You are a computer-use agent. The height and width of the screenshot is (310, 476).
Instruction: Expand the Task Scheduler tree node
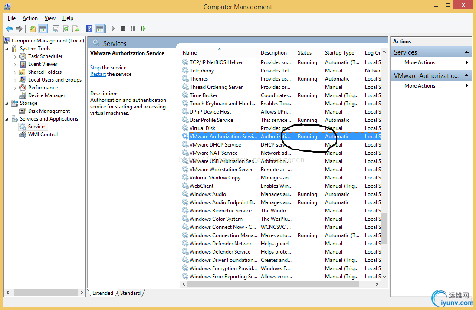coord(15,57)
